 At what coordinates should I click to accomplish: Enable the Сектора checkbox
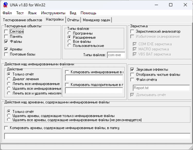pos(6,32)
